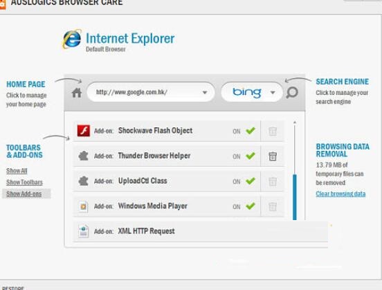Image resolution: width=382 pixels, height=290 pixels.
Task: Click the Thunder Browser Helper name
Action: (x=154, y=156)
